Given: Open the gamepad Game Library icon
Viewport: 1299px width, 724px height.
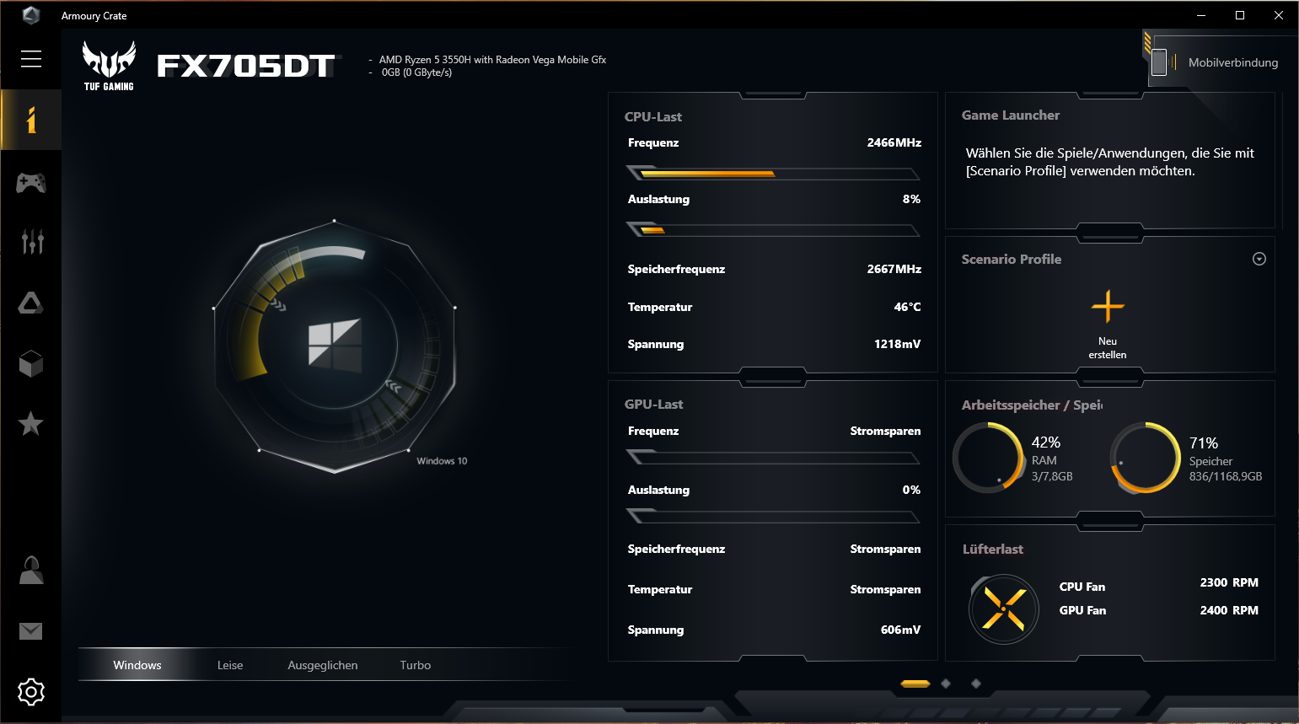Looking at the screenshot, I should (31, 182).
